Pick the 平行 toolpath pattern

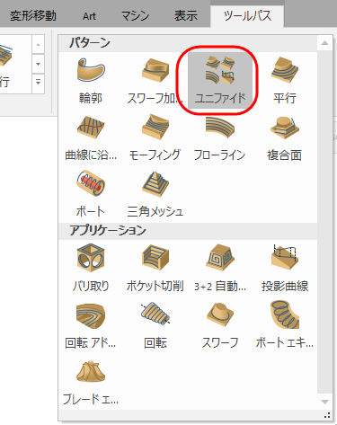285,80
